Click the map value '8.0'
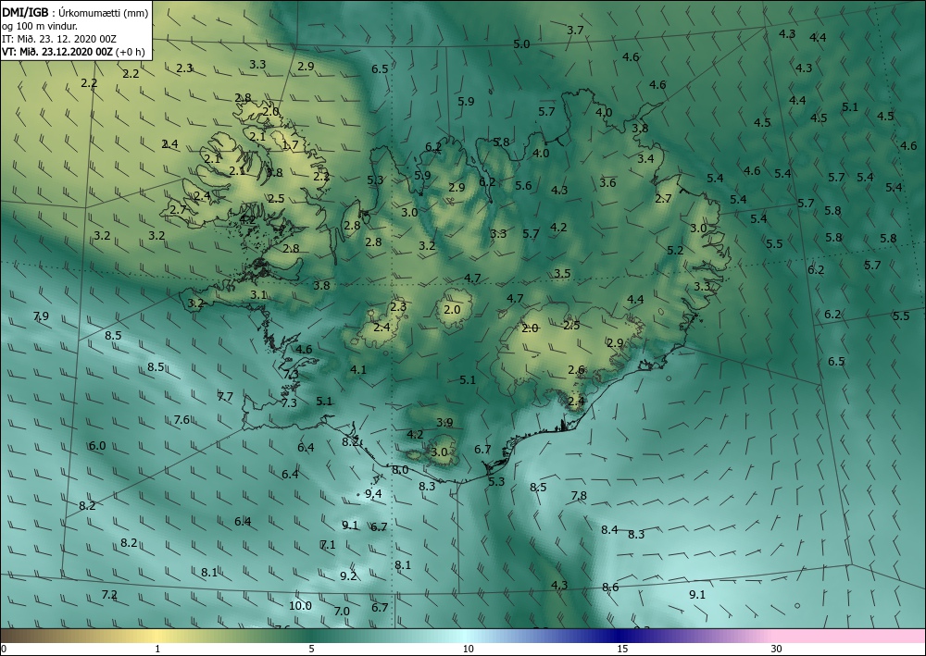Viewport: 926px width, 656px height. (400, 470)
